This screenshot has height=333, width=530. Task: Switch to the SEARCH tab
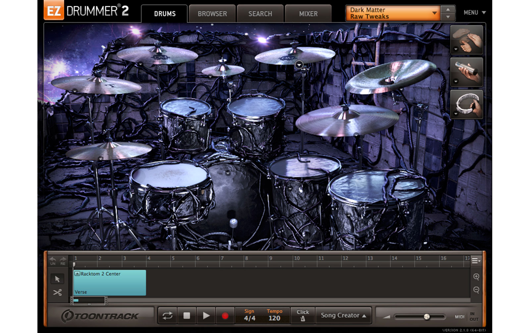[x=260, y=14]
